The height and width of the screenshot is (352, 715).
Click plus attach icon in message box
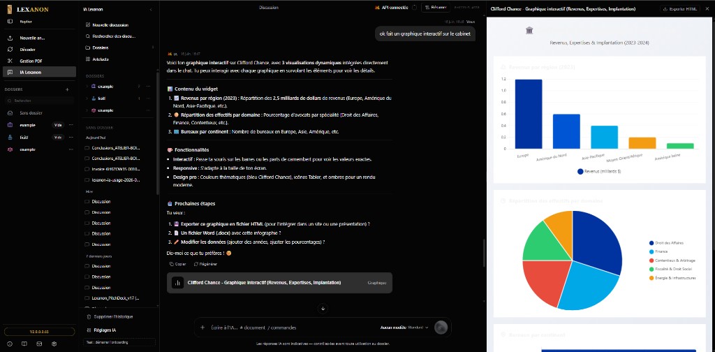(202, 328)
